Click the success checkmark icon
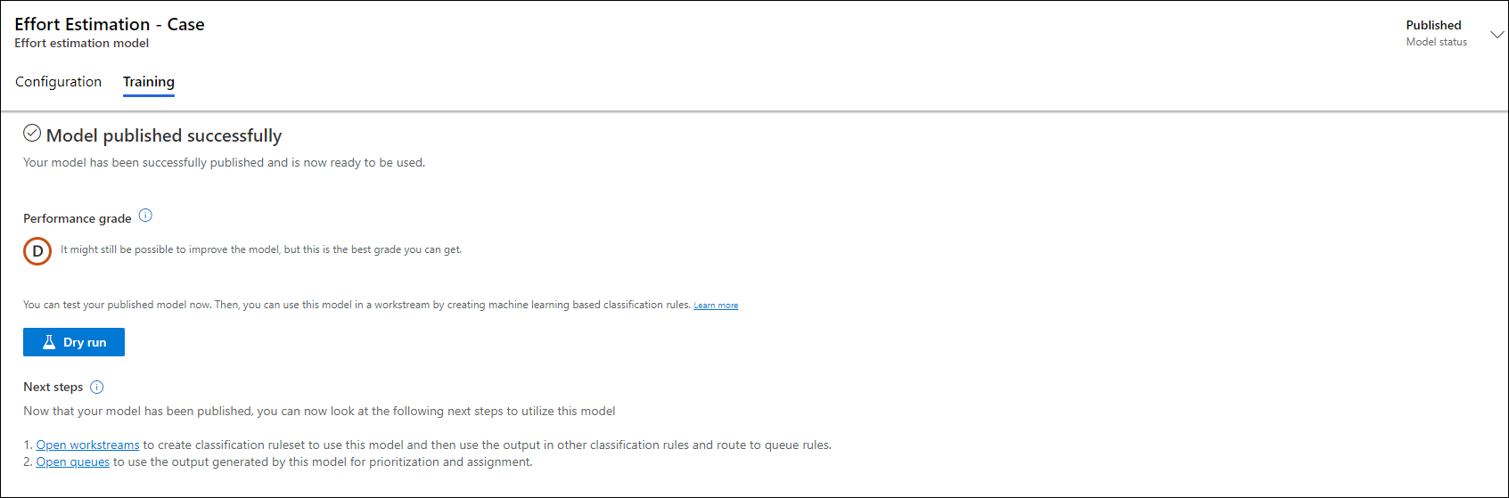1509x498 pixels. pos(32,134)
